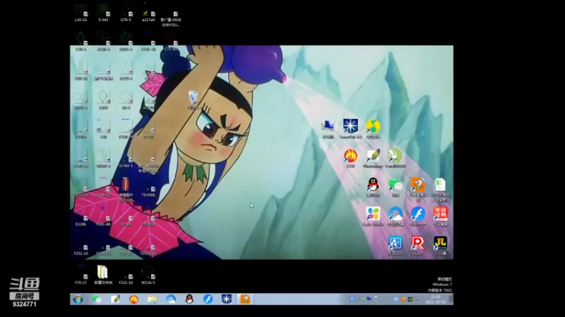This screenshot has height=317, width=565.
Task: Open the snowflake laser app from taskbar
Action: coord(226,299)
